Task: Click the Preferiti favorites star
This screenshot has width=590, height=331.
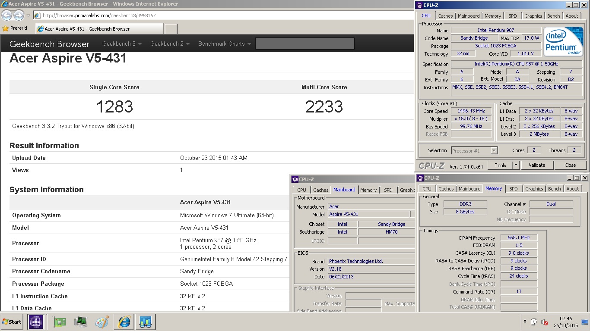Action: coord(6,28)
